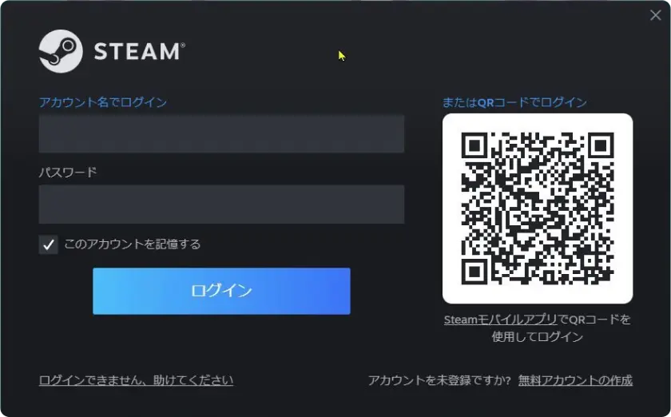Click the アカウントを未登録ですか? text
This screenshot has width=671, height=417.
coord(439,380)
